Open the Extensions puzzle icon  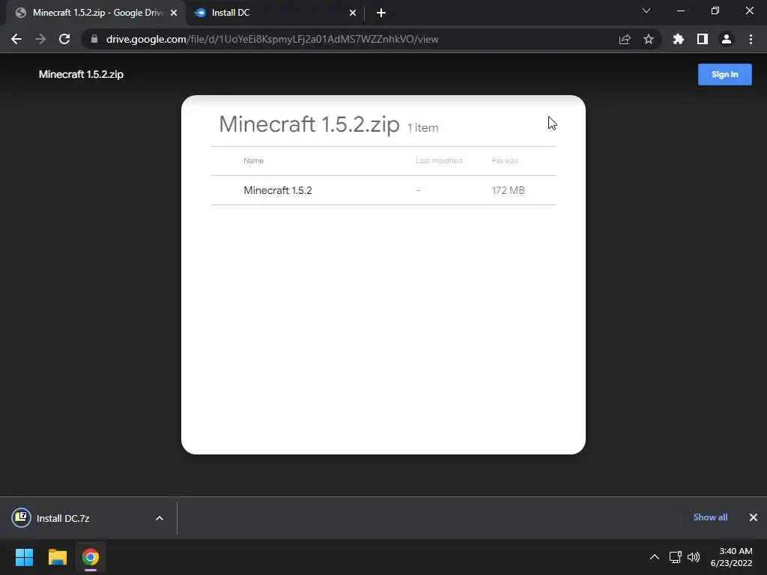pyautogui.click(x=679, y=39)
